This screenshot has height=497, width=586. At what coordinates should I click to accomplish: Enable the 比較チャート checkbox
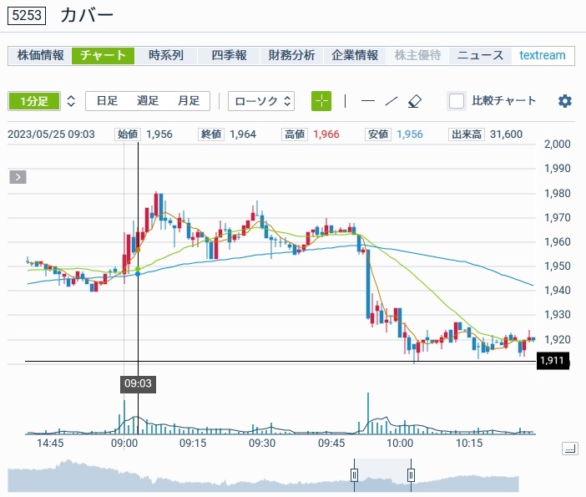(x=457, y=101)
